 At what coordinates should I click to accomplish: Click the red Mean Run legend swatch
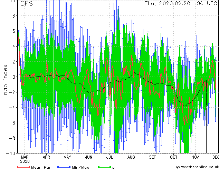pyautogui.click(x=23, y=167)
